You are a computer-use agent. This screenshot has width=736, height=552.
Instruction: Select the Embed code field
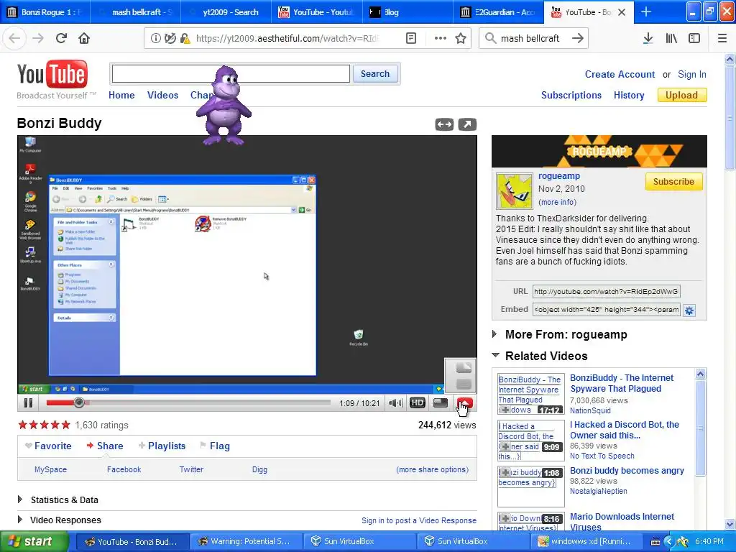[606, 309]
